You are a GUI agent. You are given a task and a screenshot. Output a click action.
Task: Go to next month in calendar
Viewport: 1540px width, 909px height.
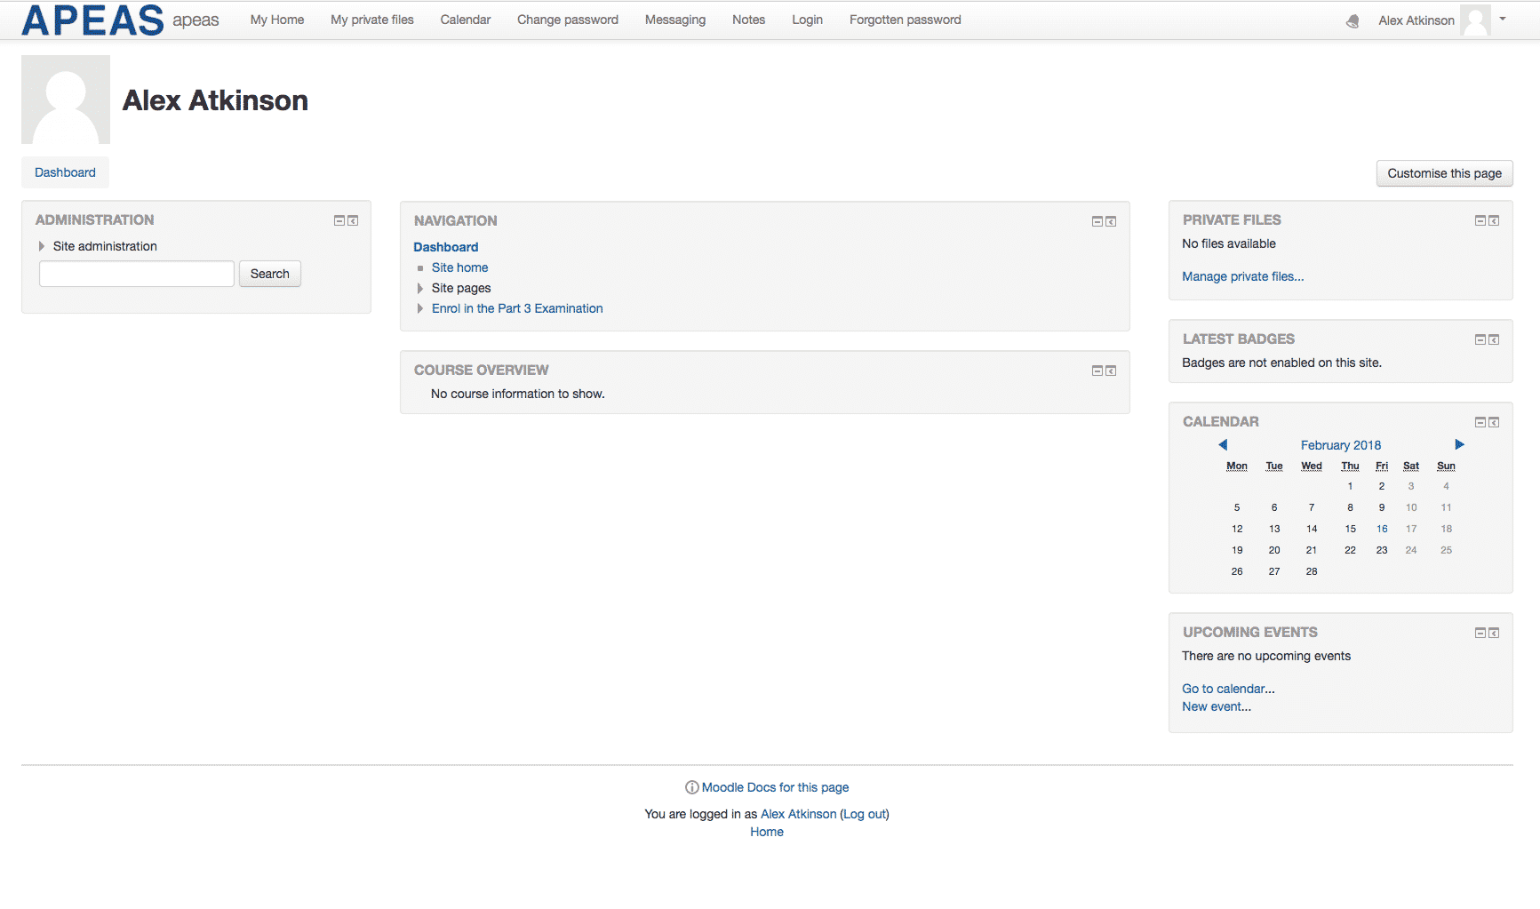coord(1459,444)
